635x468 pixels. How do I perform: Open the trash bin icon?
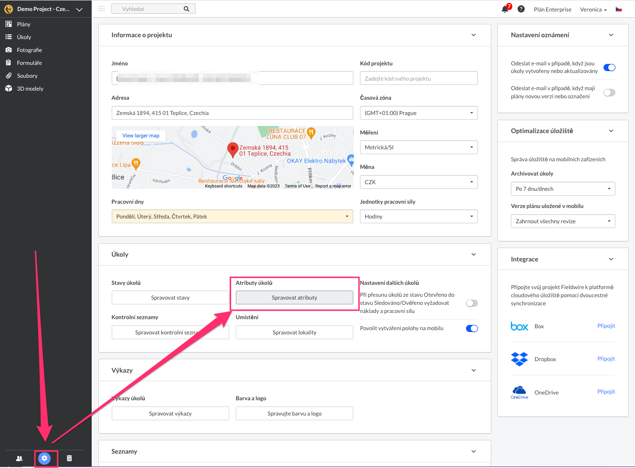click(x=69, y=458)
